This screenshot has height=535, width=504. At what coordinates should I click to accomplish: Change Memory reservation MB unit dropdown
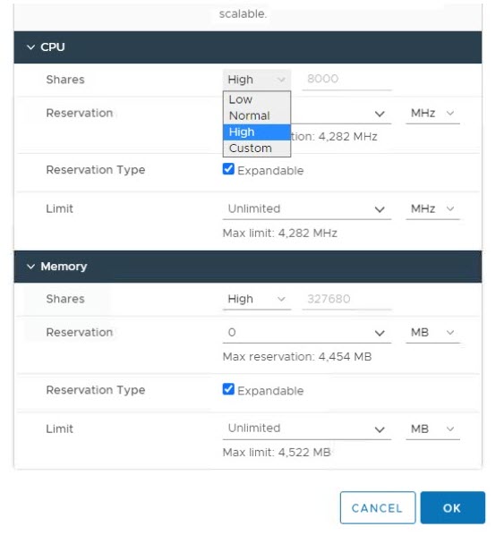[x=432, y=333]
